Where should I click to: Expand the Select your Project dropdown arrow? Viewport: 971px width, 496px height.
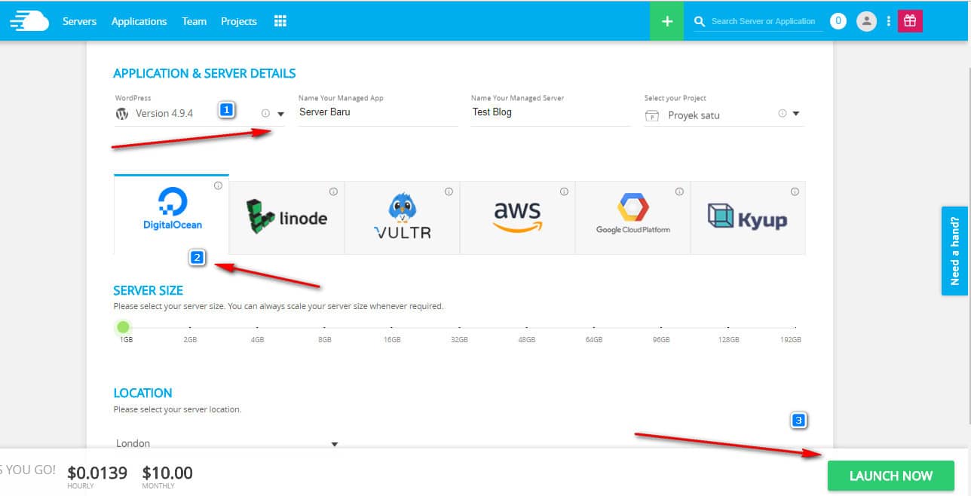(x=796, y=114)
